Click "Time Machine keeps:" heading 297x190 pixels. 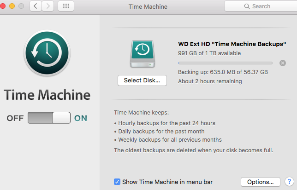click(141, 113)
